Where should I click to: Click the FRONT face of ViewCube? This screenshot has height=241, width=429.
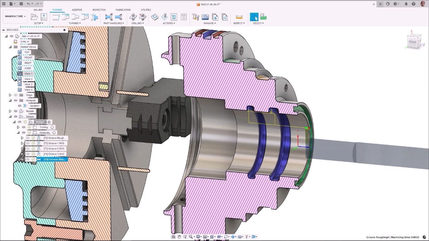click(x=412, y=42)
